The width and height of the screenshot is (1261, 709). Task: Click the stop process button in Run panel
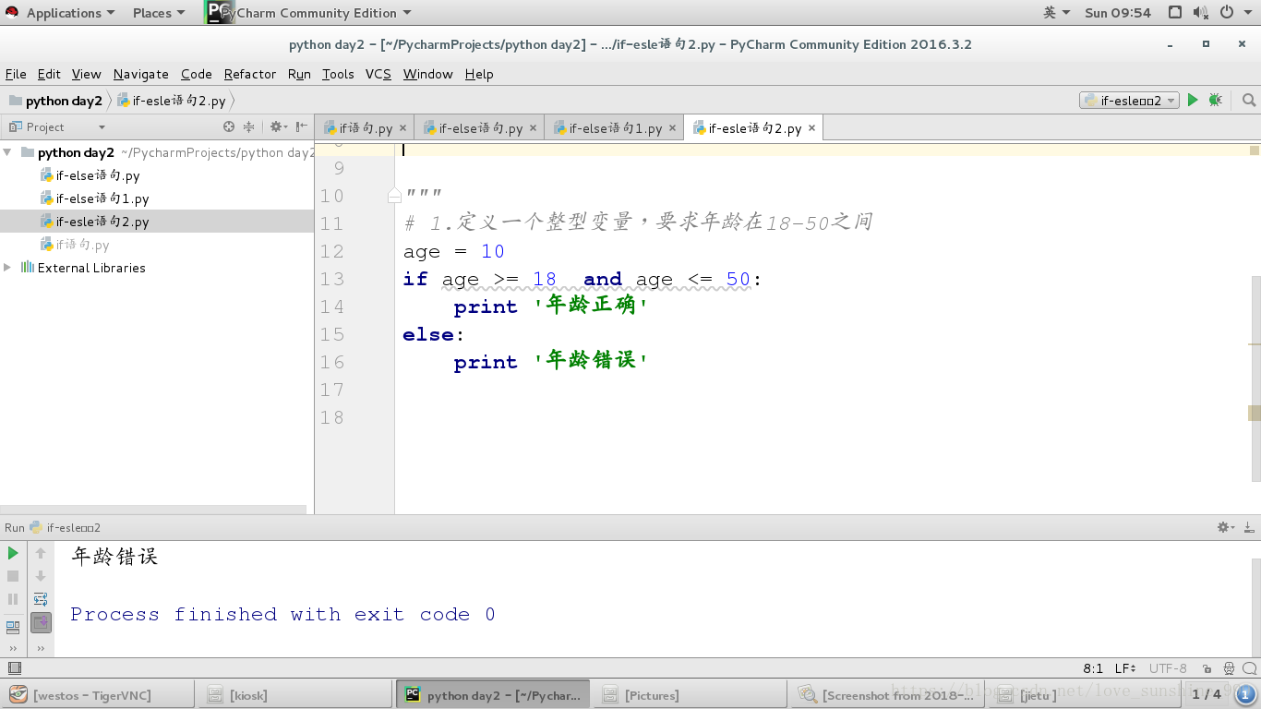click(x=13, y=576)
